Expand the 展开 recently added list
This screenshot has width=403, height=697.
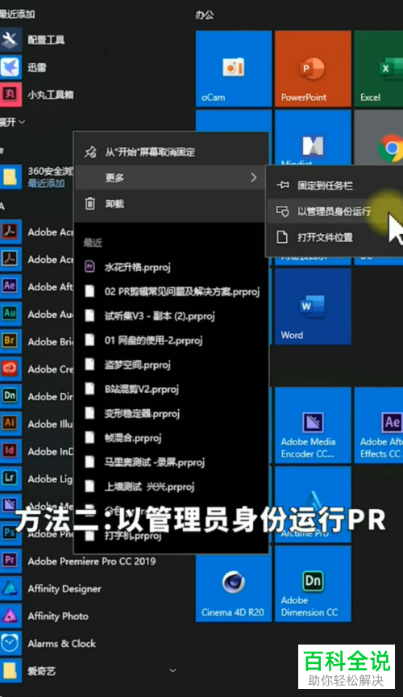click(x=12, y=121)
